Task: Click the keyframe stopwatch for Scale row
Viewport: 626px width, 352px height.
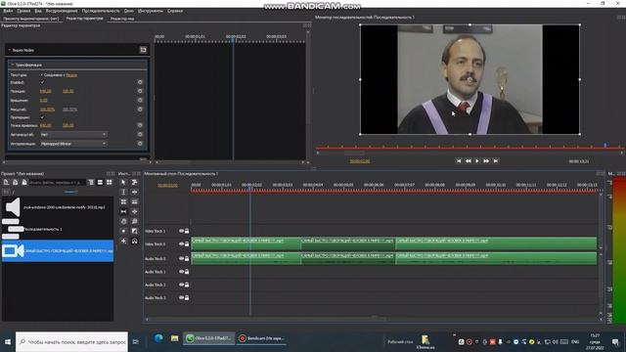Action: [140, 109]
